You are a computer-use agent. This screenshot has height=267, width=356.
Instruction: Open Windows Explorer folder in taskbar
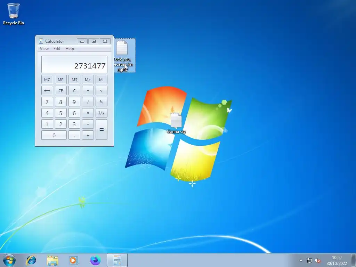click(52, 260)
